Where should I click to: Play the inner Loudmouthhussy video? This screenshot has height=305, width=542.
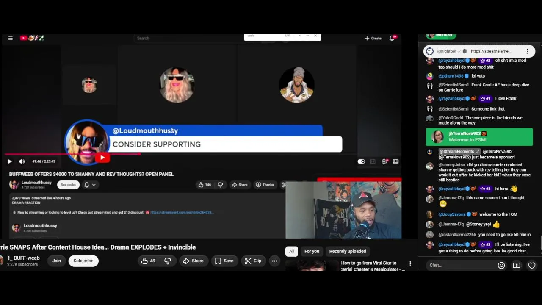tap(9, 161)
